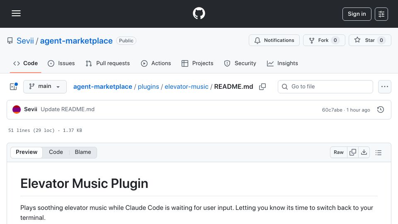Click the Public visibility badge
398x224 pixels.
tap(126, 41)
